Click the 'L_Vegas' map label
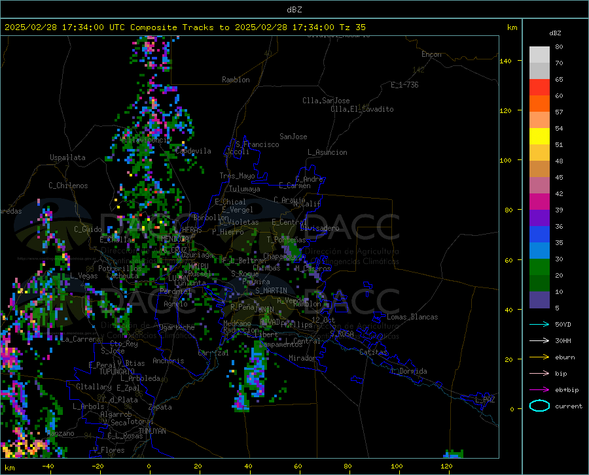The width and height of the screenshot is (589, 475). pyautogui.click(x=84, y=276)
